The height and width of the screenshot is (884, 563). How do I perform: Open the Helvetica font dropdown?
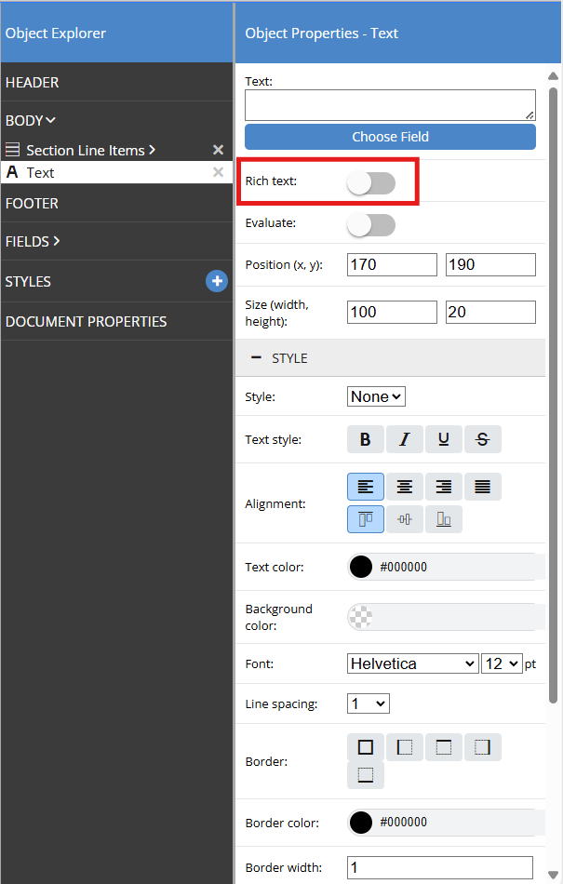(x=412, y=663)
